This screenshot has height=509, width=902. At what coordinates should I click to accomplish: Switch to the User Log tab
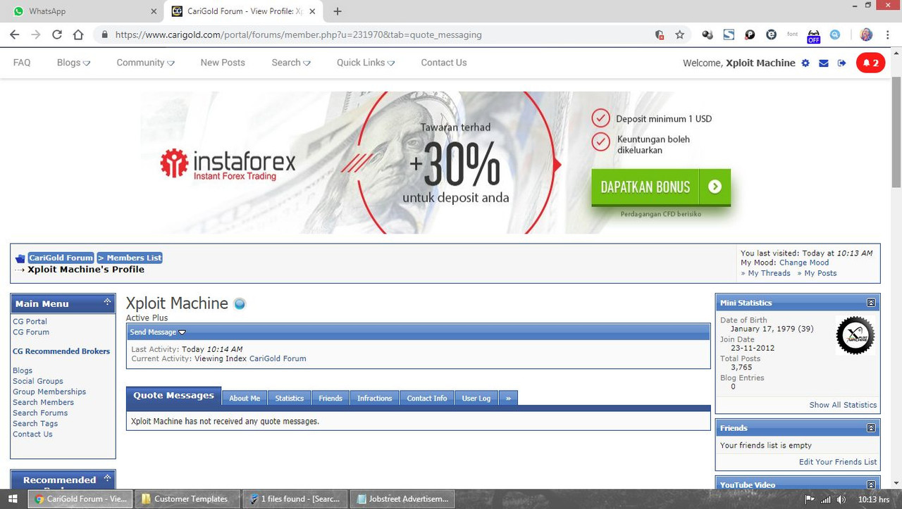pyautogui.click(x=476, y=398)
